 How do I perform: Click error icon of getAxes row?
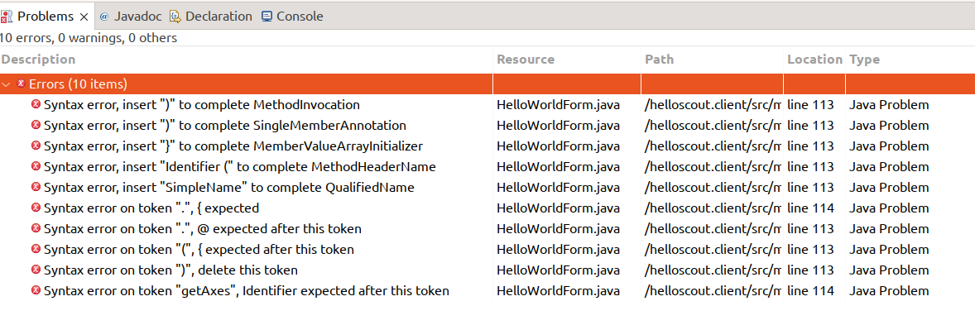tap(36, 290)
